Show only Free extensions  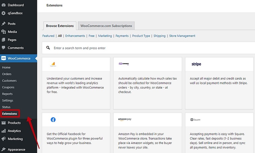point(91,36)
